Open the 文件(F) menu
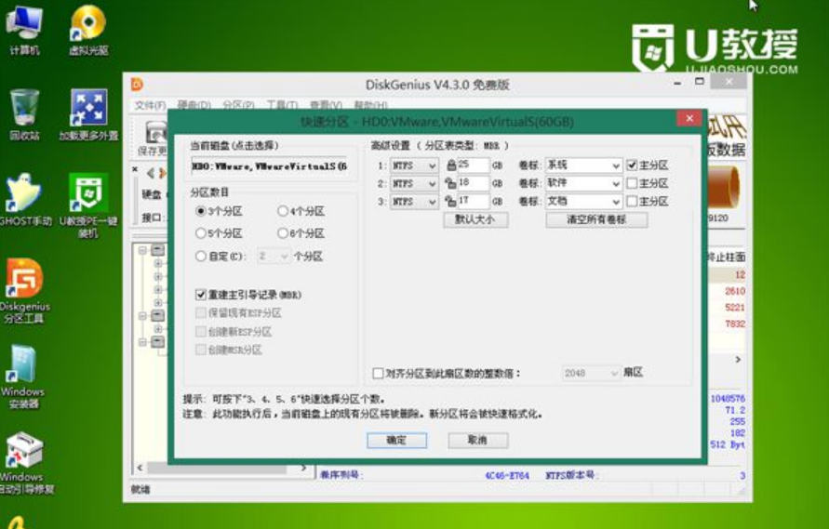Screen dimensions: 829x529 [x=150, y=105]
